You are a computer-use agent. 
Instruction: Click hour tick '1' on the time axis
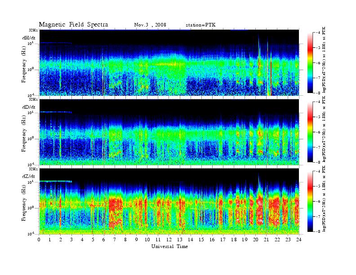click(50, 240)
